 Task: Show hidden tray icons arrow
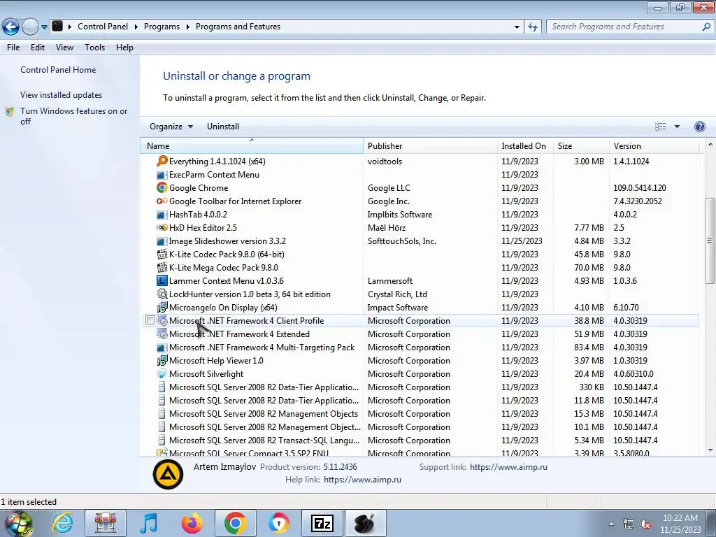click(x=611, y=524)
